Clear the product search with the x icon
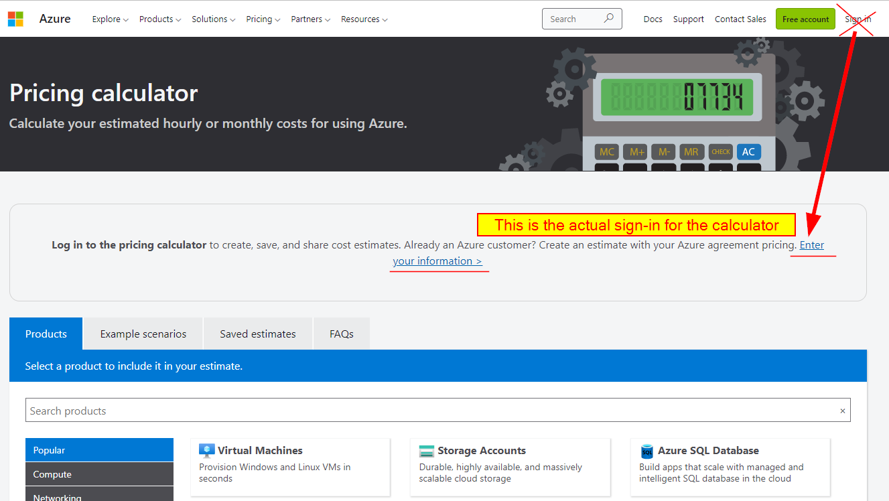The height and width of the screenshot is (501, 889). (x=843, y=411)
